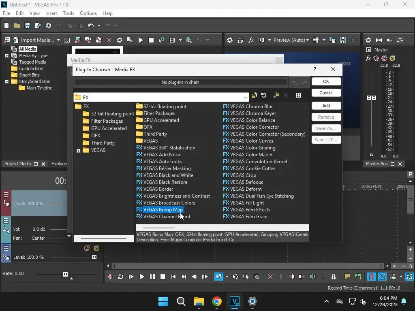Open the Options menu
This screenshot has height=311, width=415.
pos(88,13)
